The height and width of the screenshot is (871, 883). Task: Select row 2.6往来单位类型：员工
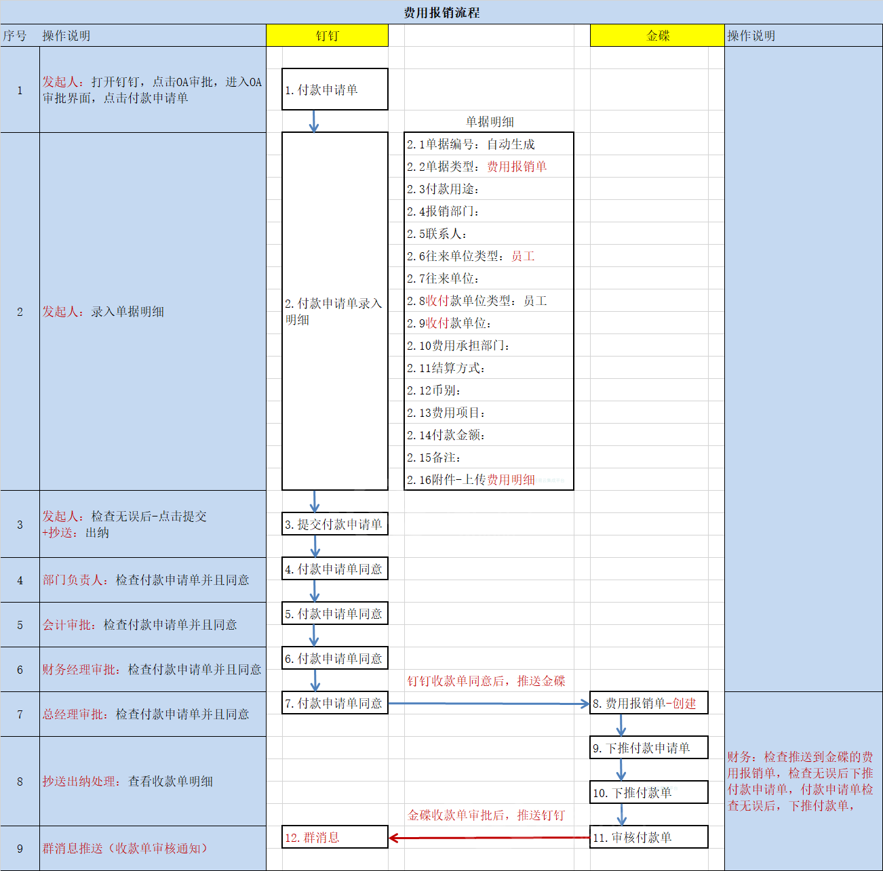[x=489, y=256]
